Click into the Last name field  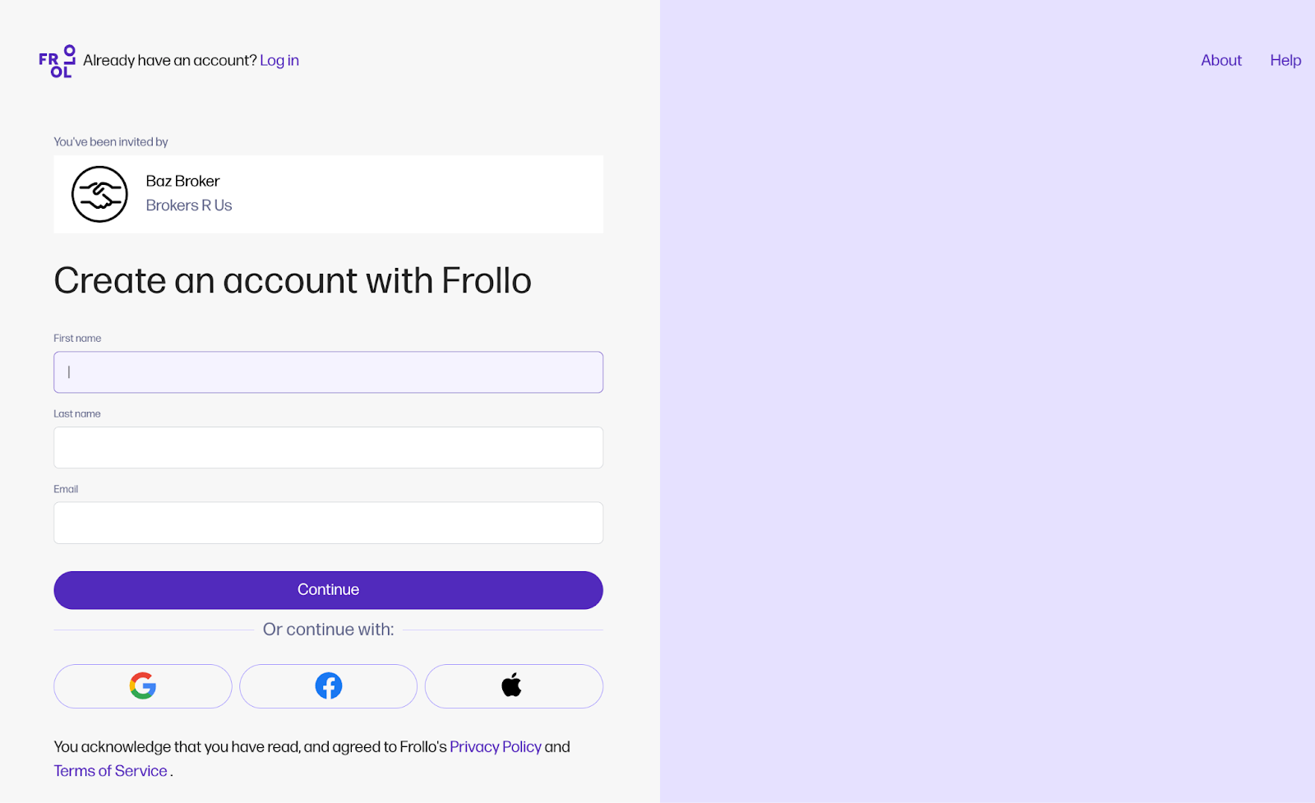[329, 448]
